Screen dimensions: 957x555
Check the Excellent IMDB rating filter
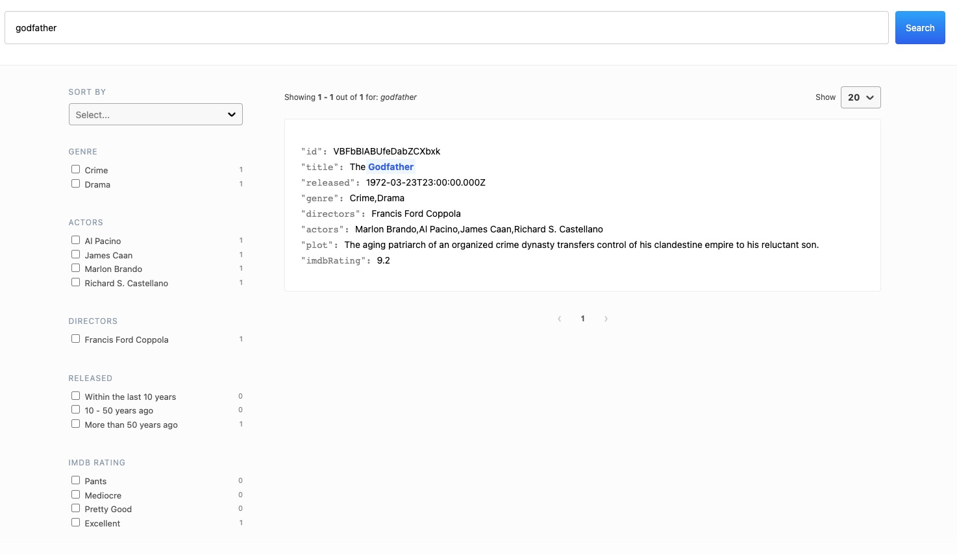tap(75, 522)
